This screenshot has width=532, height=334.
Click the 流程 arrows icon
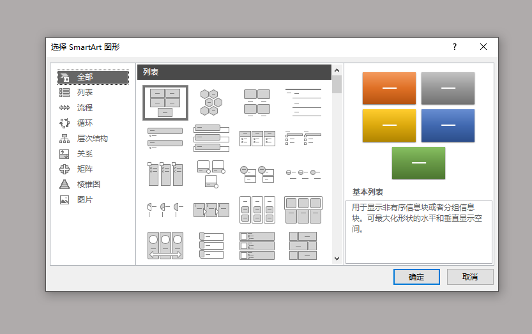[x=65, y=108]
